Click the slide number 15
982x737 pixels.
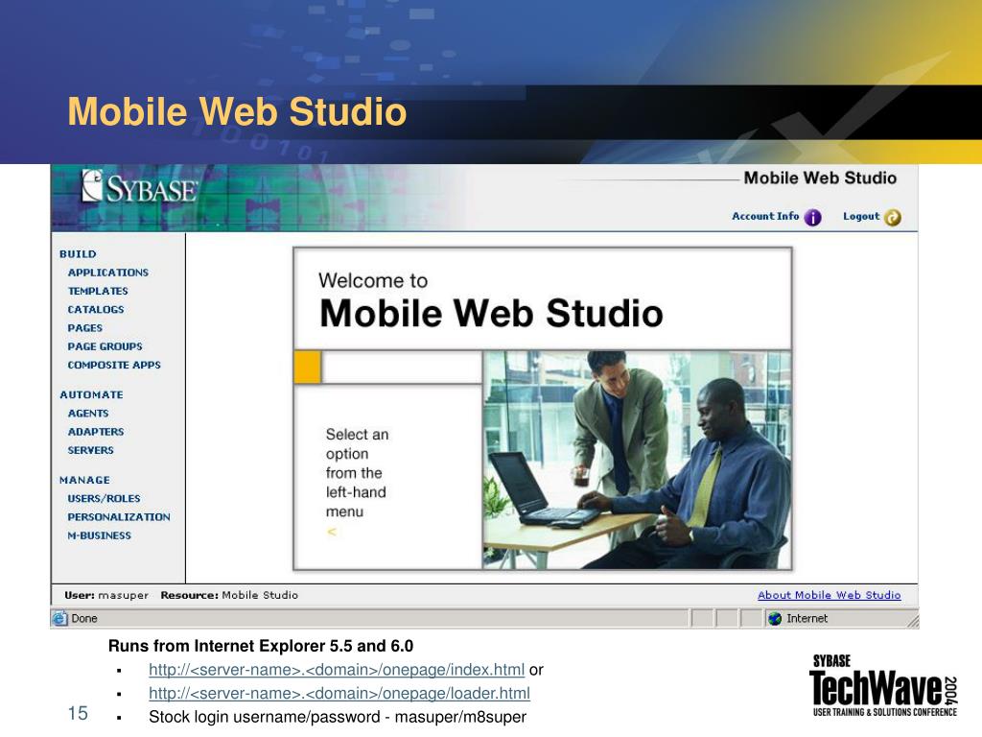click(78, 713)
